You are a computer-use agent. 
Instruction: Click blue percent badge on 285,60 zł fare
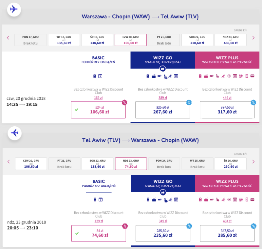click(253, 226)
